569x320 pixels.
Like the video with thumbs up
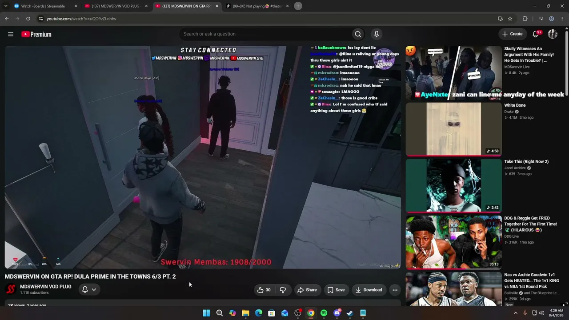(x=264, y=290)
